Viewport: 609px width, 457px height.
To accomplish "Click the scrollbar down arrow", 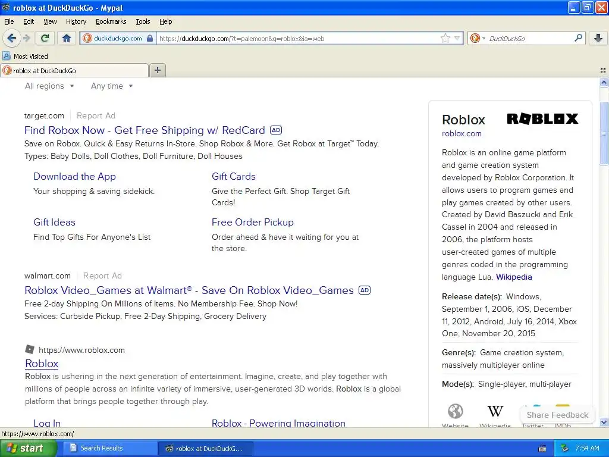I will (x=604, y=422).
